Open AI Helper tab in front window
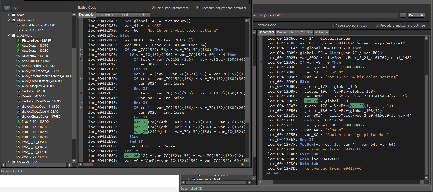 click(142, 15)
